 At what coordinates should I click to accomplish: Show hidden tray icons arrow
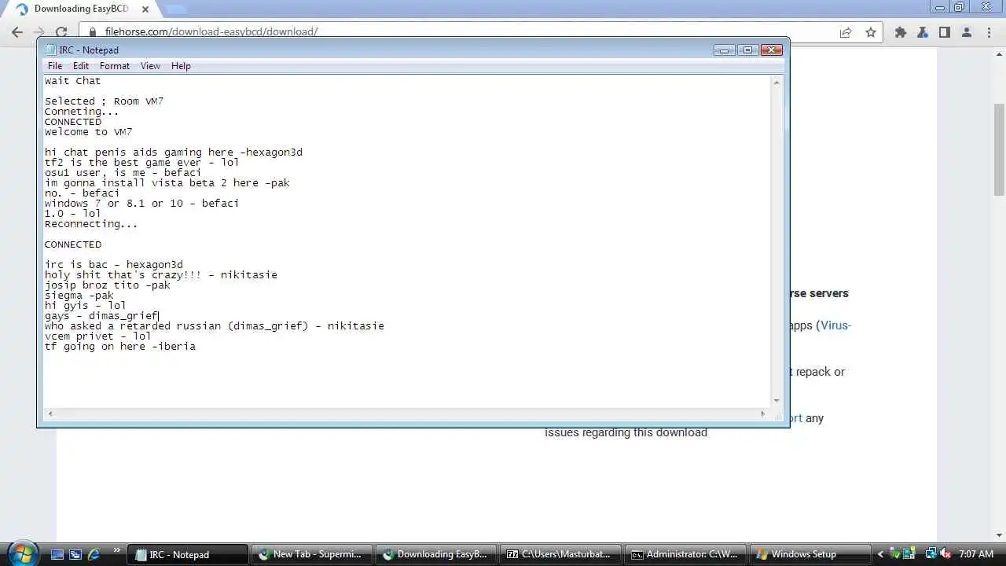coord(880,554)
